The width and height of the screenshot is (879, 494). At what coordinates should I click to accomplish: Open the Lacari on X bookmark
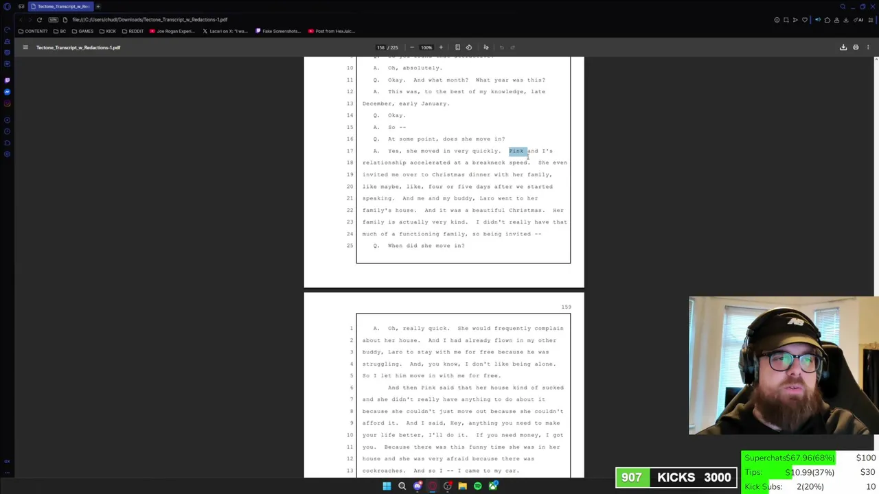[225, 31]
